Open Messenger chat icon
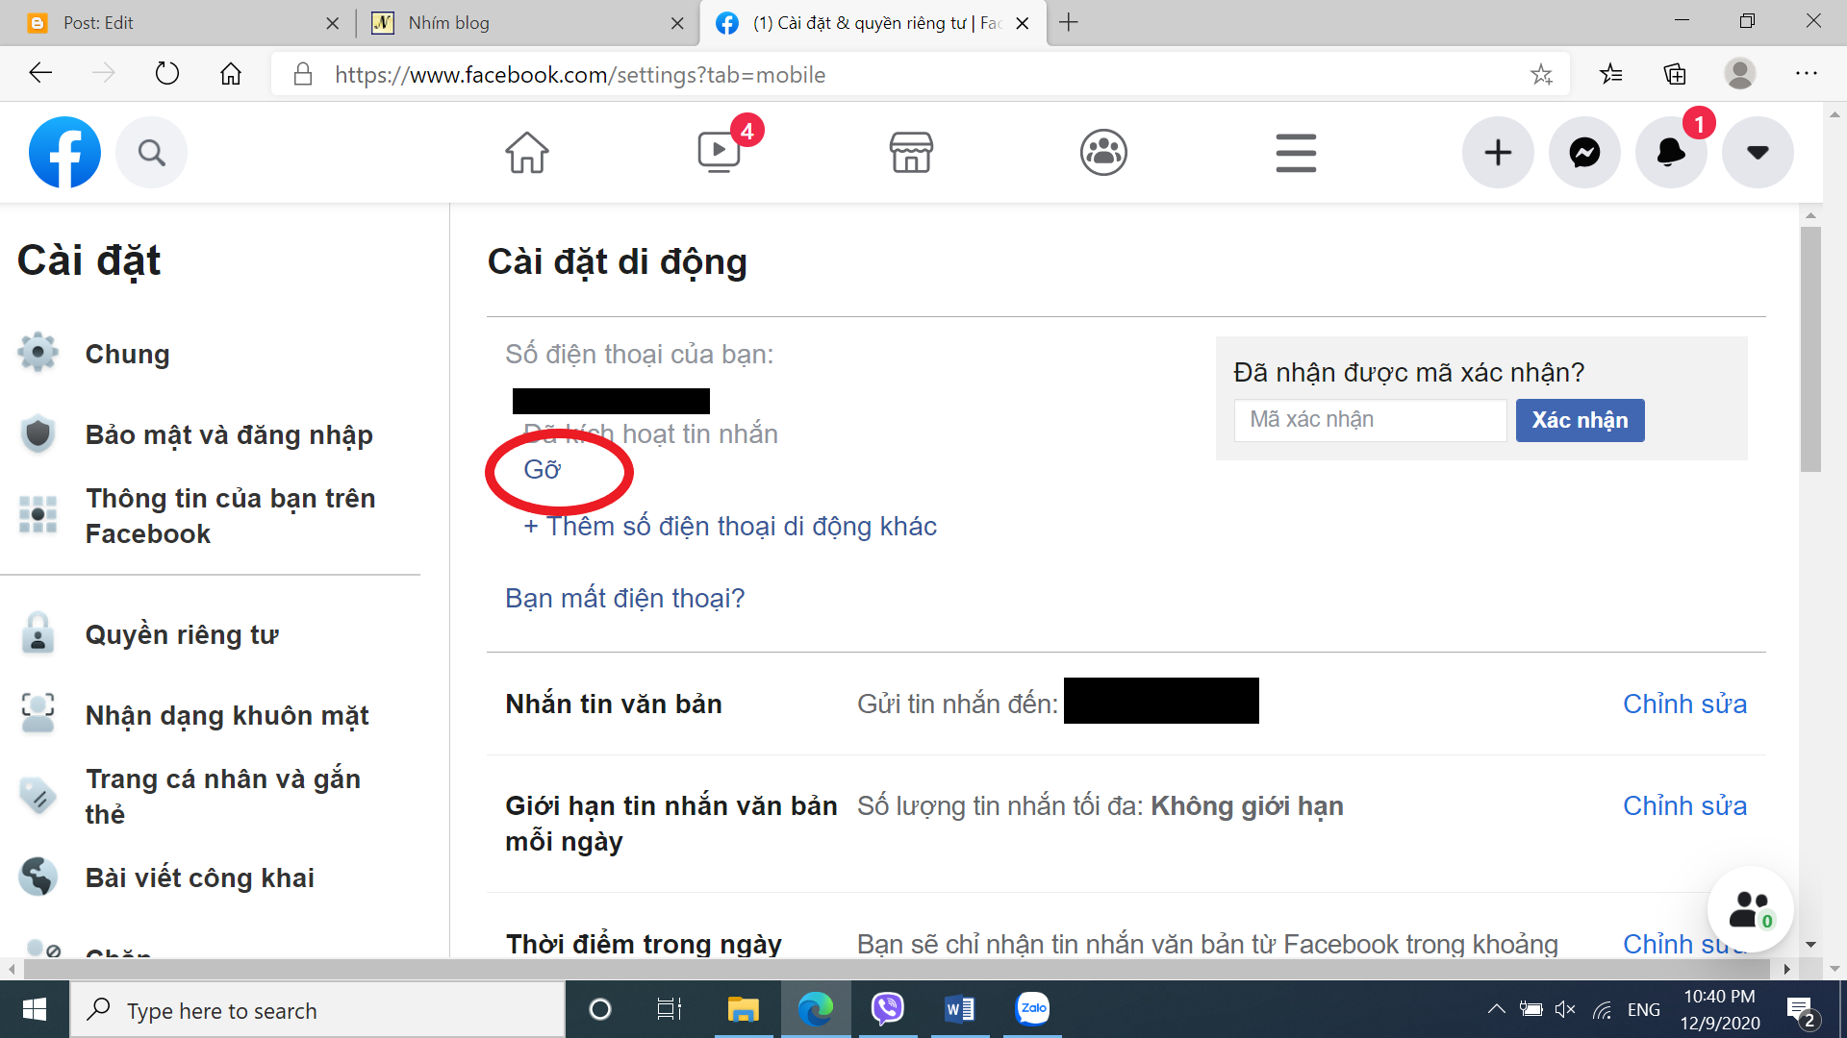Image resolution: width=1847 pixels, height=1038 pixels. 1584,152
